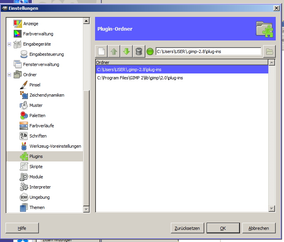Select Eingabegeräte text entry
Viewport: 284px width, 242px height.
37,44
